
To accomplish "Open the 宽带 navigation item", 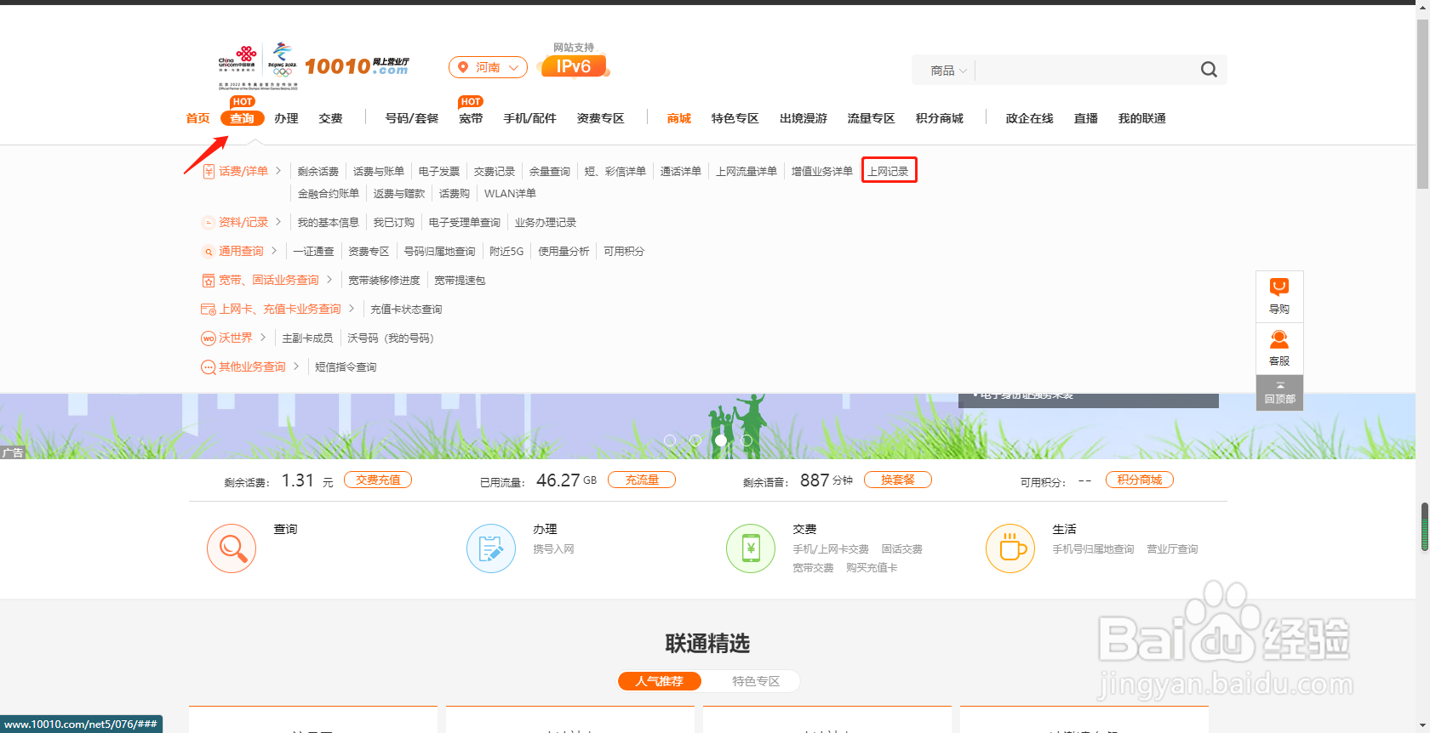I will tap(471, 118).
